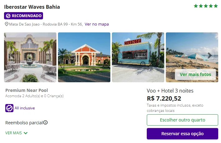
Task: Click the All inclusive label text
Action: point(25,108)
